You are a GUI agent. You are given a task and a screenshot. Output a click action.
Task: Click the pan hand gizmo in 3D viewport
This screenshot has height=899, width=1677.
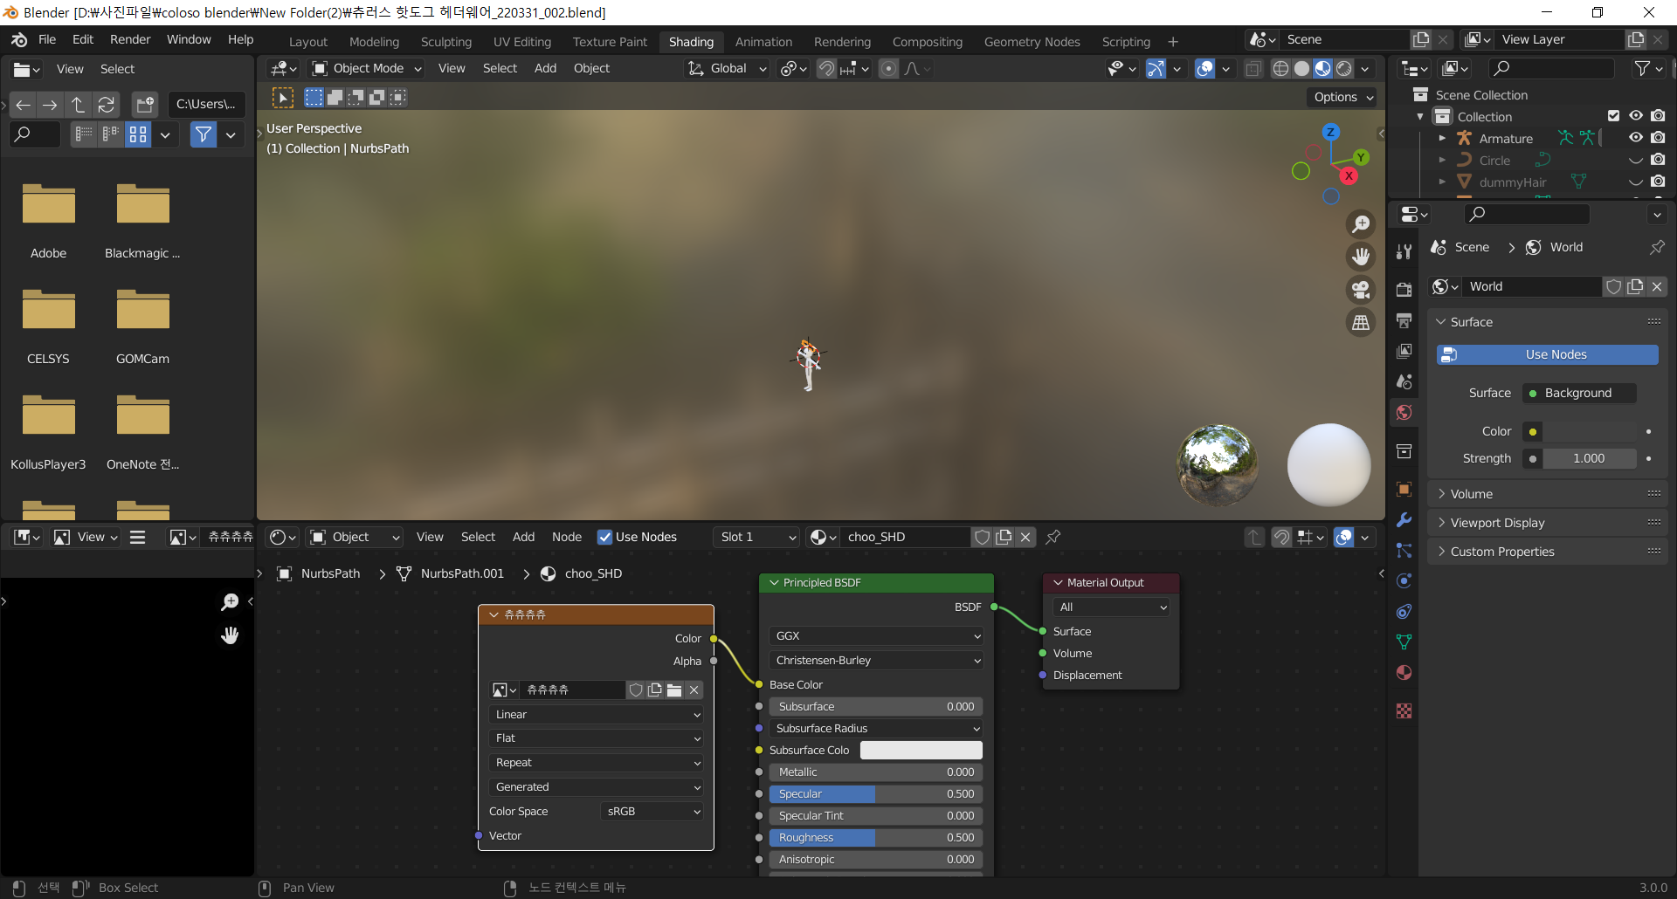tap(1361, 257)
